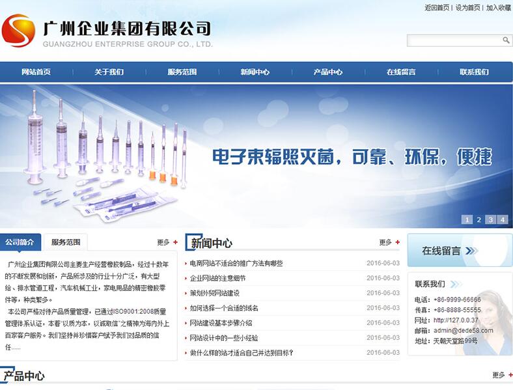This screenshot has width=513, height=390.
Task: Open 关于我们 in navigation bar
Action: coord(109,72)
